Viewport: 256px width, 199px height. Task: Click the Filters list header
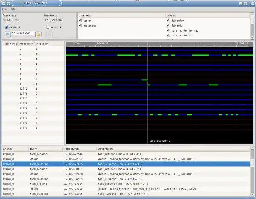[208, 15]
